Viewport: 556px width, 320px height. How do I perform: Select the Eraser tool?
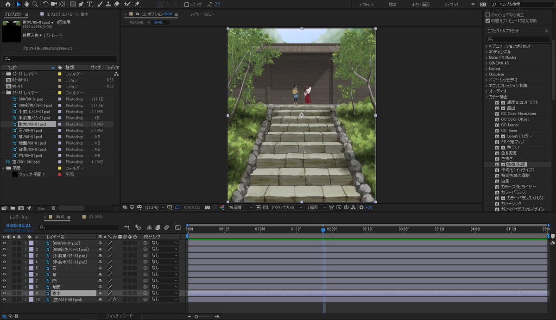(116, 4)
